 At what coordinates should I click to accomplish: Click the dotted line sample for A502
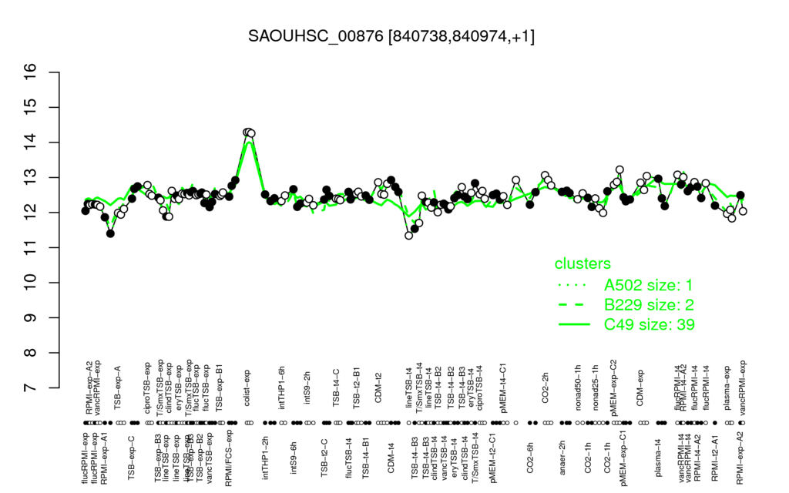pos(573,285)
